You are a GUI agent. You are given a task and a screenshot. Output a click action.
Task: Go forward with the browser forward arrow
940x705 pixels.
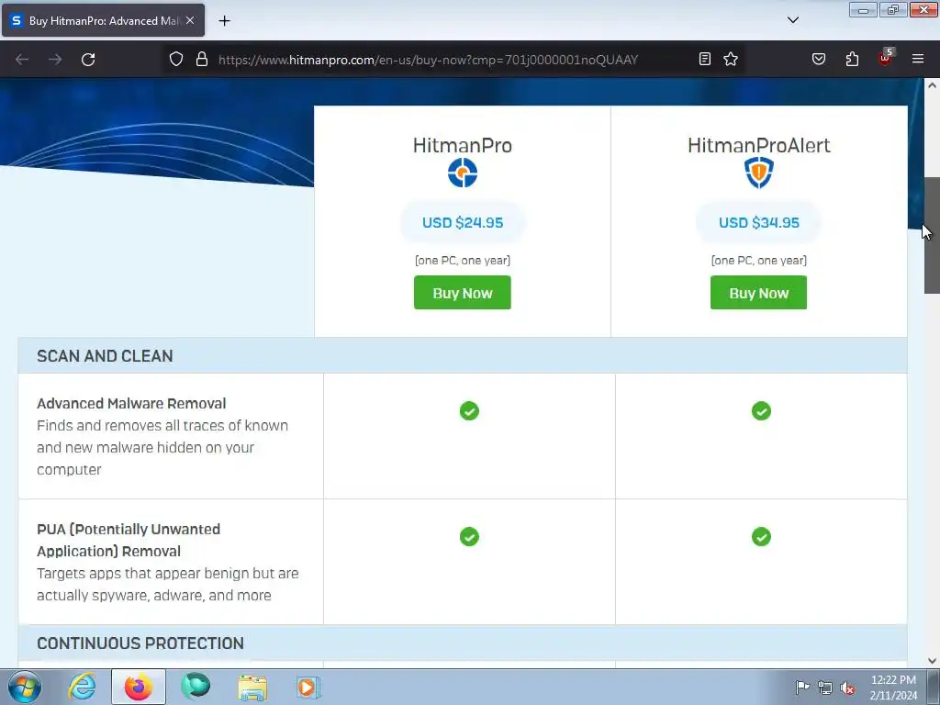(55, 60)
